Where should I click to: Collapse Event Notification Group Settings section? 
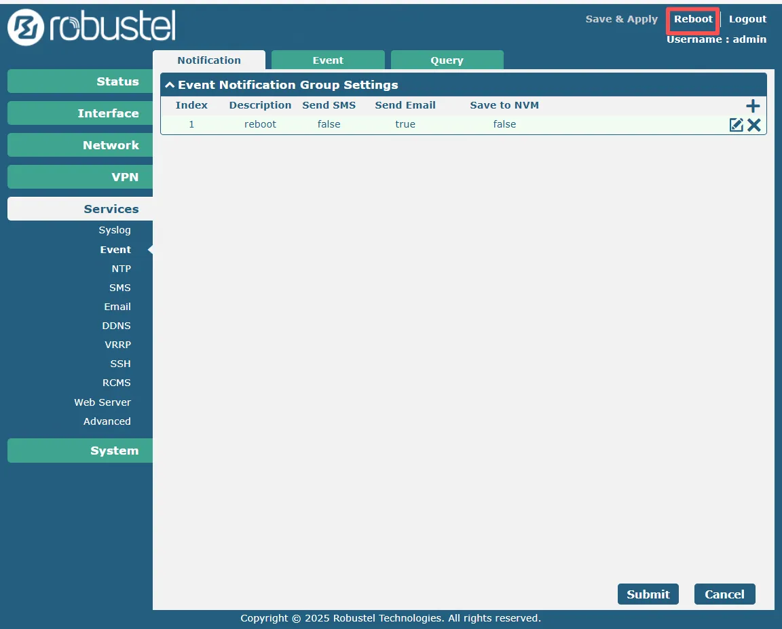coord(170,85)
